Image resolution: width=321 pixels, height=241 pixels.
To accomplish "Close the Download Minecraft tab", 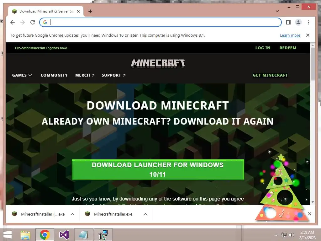I will tap(78, 11).
